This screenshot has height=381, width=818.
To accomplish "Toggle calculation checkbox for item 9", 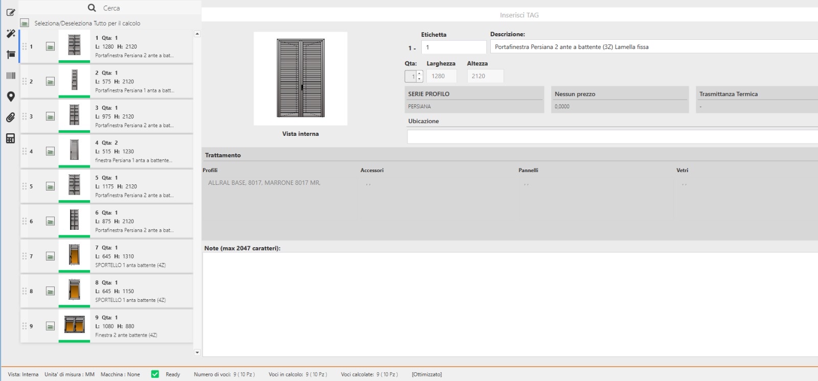I will pos(50,326).
